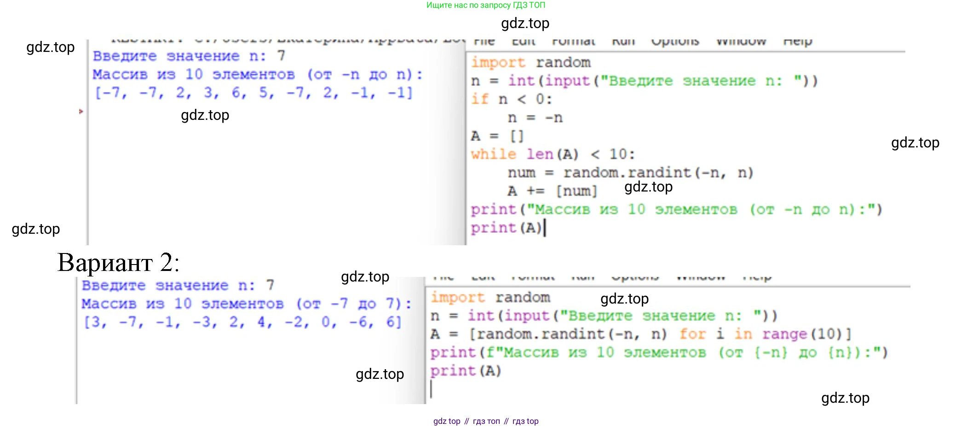Click the 'A = []' code line
The height and width of the screenshot is (428, 973).
pyautogui.click(x=497, y=136)
